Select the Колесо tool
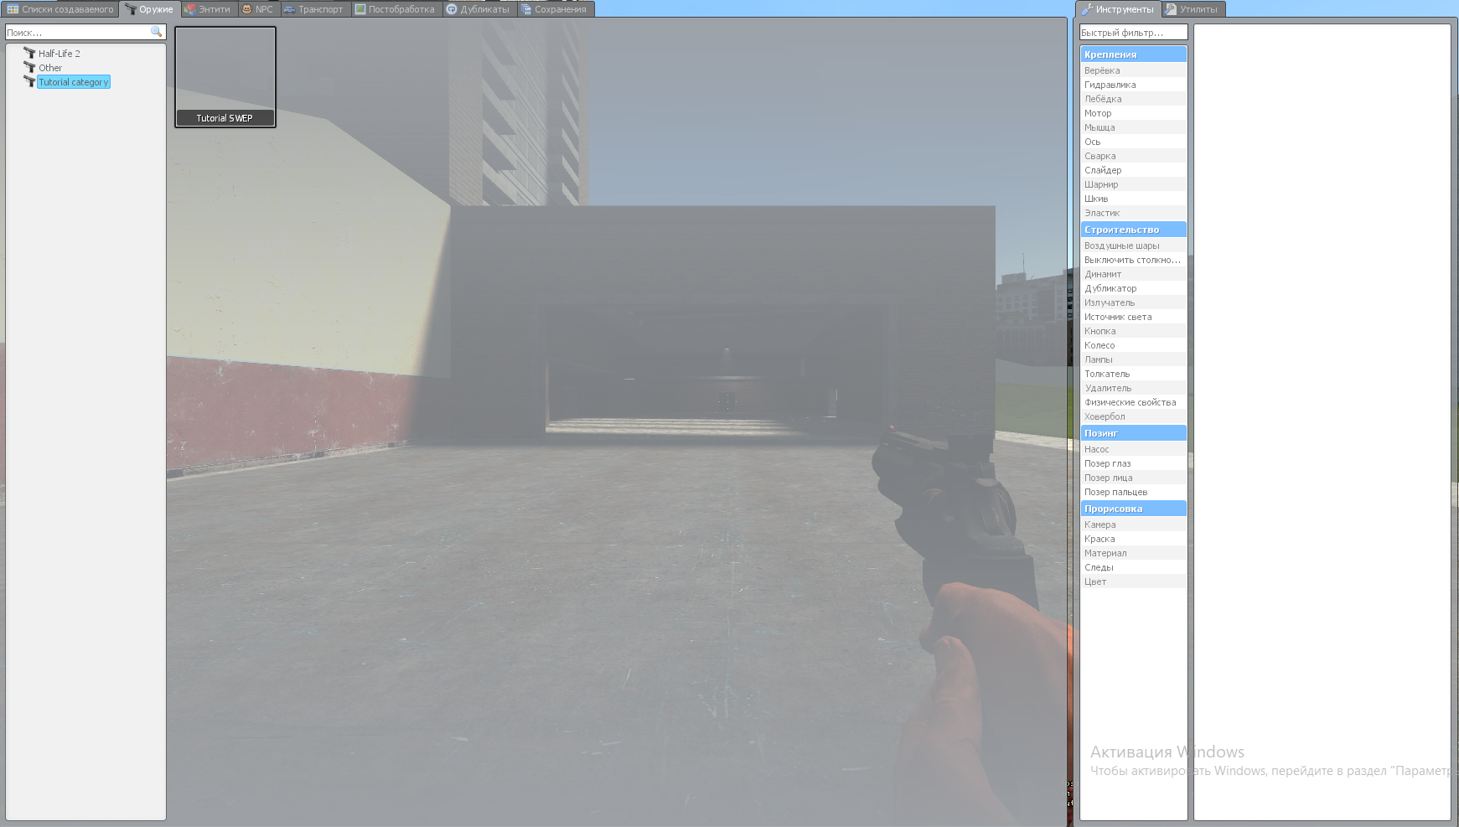Screen dimensions: 1459x827 [1133, 345]
